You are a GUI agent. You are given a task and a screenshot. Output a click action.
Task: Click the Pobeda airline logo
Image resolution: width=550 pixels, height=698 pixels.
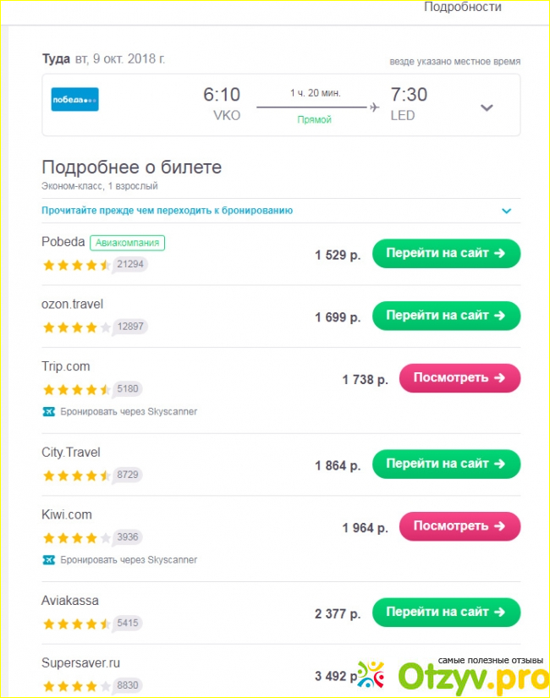(x=74, y=100)
